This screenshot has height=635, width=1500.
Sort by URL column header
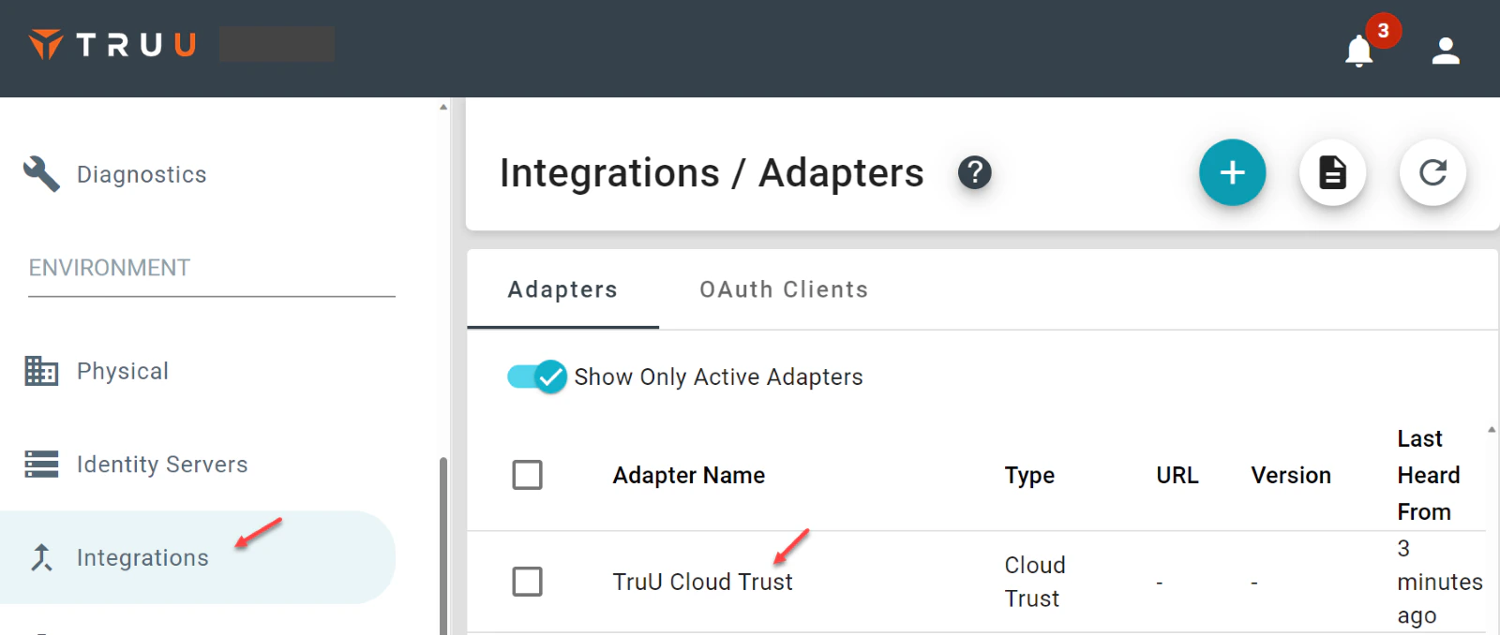click(x=1177, y=475)
